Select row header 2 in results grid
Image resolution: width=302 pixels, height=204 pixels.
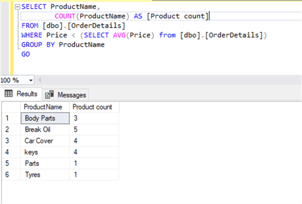click(11, 129)
